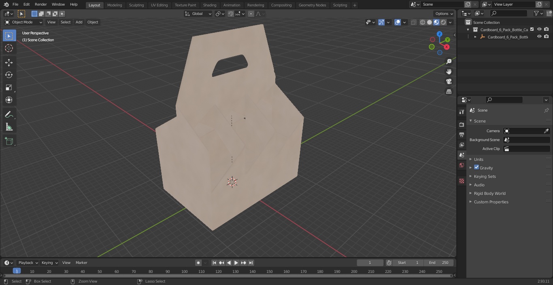This screenshot has width=553, height=285.
Task: Hide the Cardboard_6_Pack_Bottle object eye
Action: tap(539, 37)
